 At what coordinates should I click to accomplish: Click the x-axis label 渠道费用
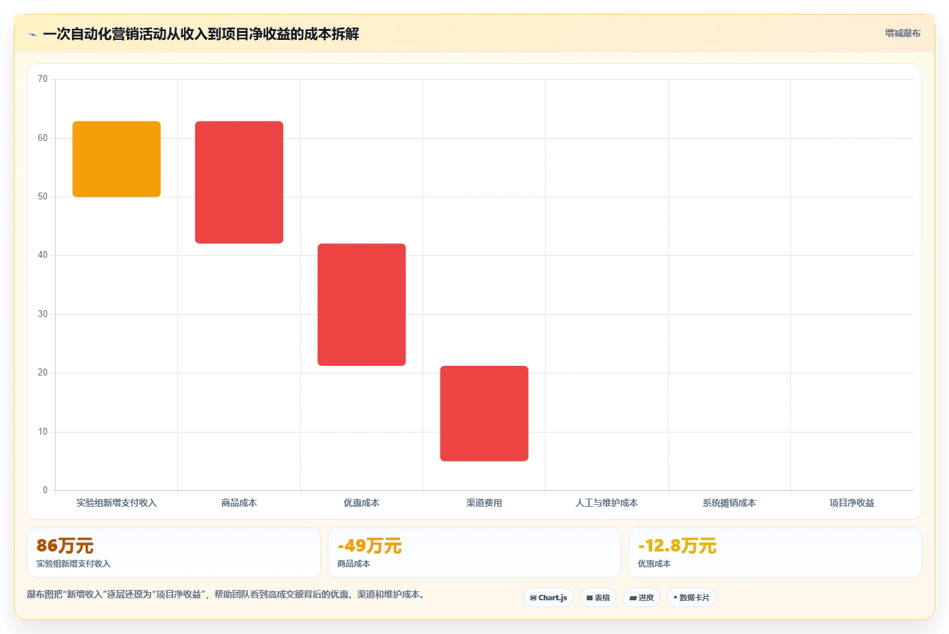pyautogui.click(x=484, y=503)
